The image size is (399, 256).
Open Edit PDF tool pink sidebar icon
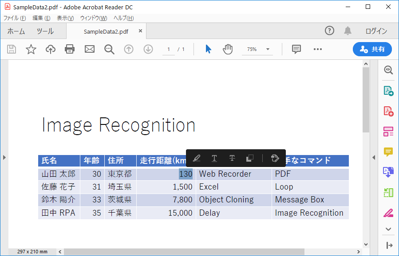(388, 132)
